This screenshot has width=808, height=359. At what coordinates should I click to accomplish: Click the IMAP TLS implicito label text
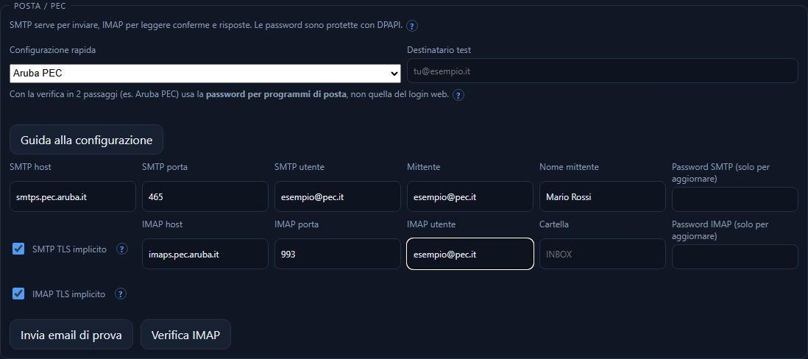click(68, 294)
